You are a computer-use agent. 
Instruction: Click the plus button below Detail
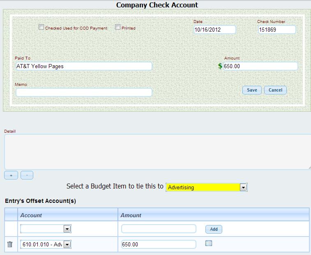11,175
